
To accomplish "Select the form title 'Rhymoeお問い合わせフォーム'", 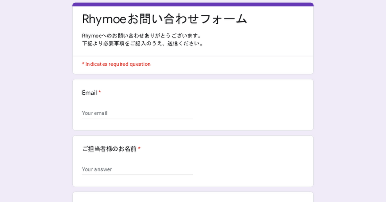I will point(165,19).
